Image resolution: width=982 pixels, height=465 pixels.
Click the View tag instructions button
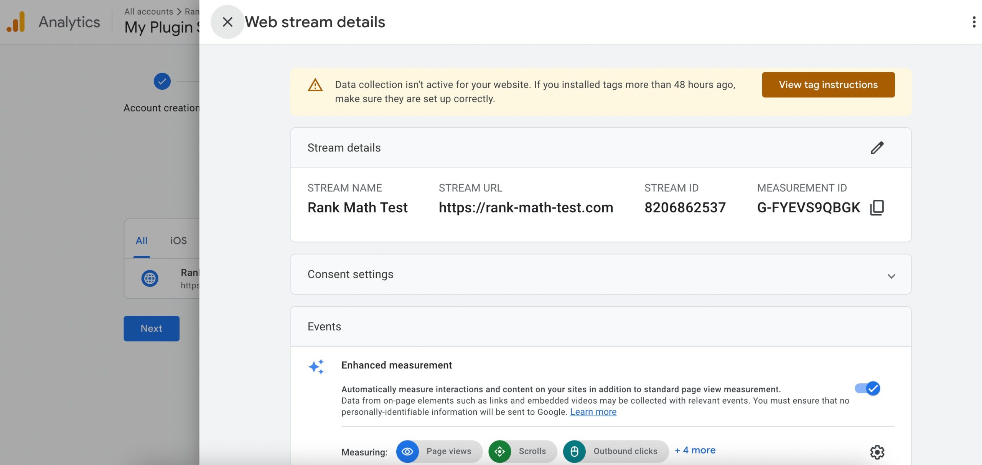pyautogui.click(x=828, y=85)
